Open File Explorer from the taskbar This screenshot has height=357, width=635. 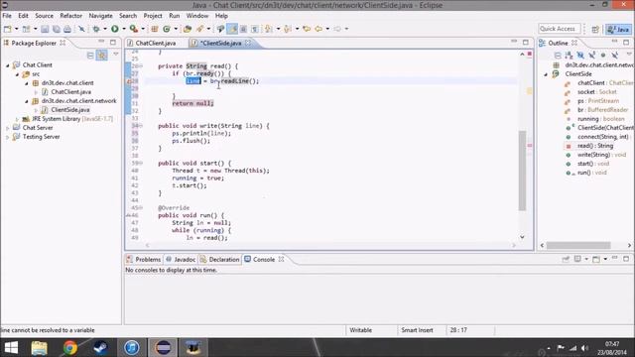(40, 348)
